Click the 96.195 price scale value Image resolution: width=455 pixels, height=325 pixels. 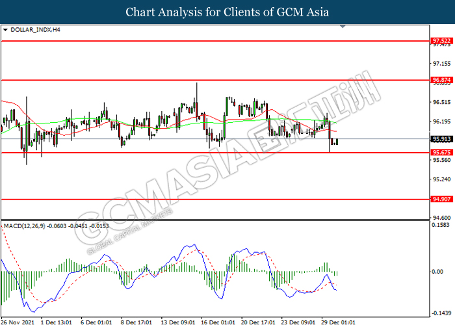pyautogui.click(x=442, y=122)
